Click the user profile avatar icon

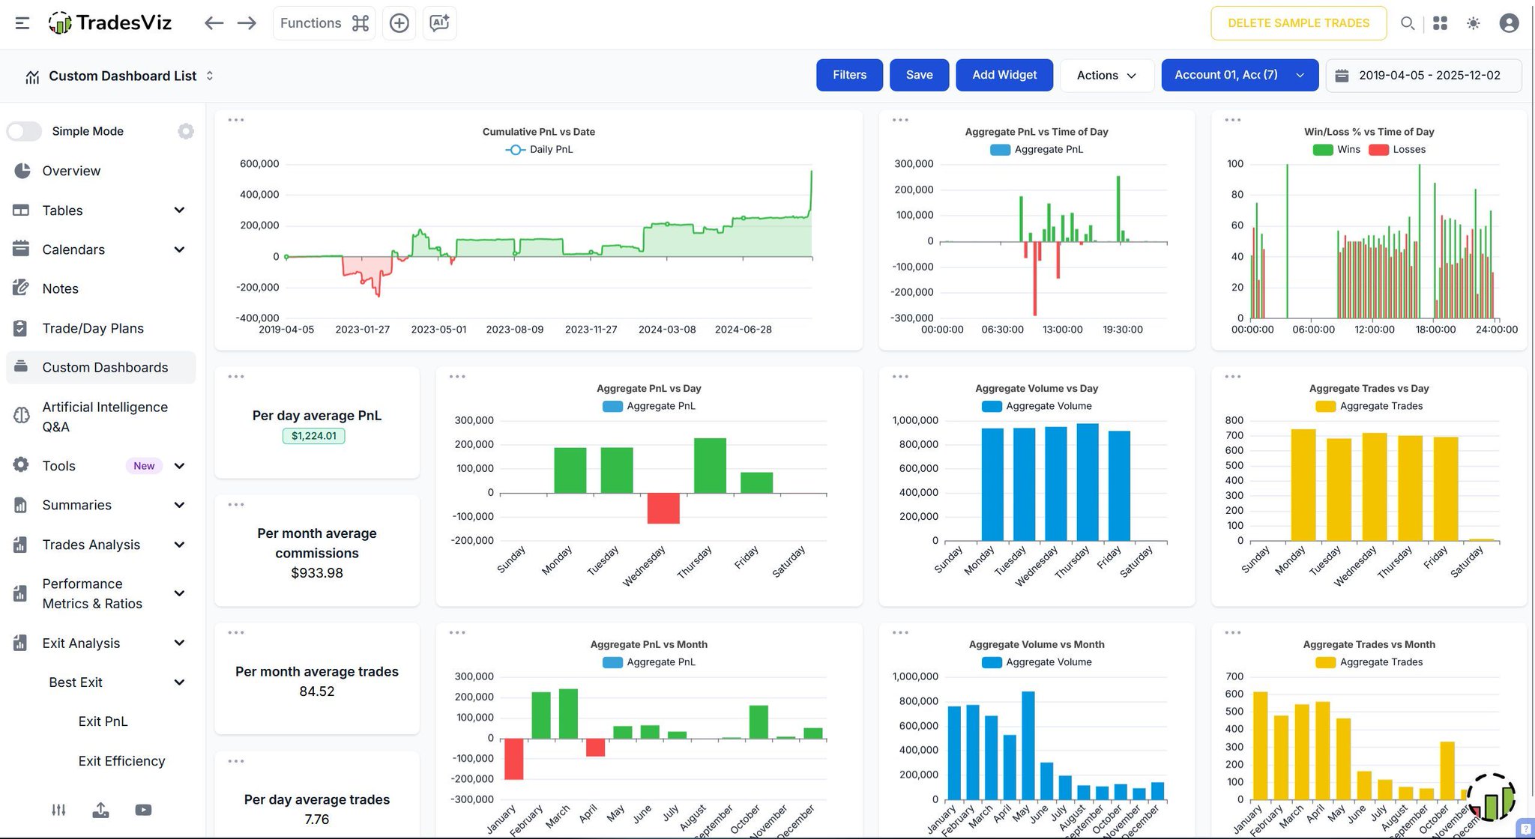tap(1509, 23)
